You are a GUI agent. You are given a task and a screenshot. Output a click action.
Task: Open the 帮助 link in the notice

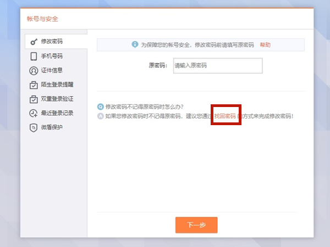pos(265,44)
